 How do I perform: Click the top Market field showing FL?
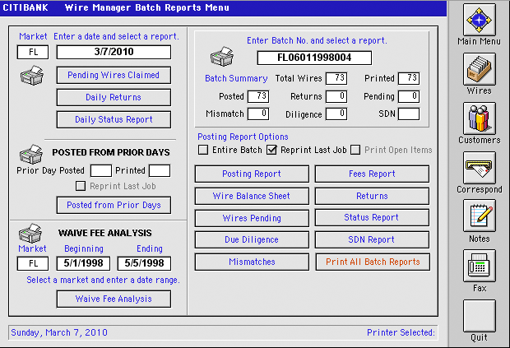(x=33, y=52)
